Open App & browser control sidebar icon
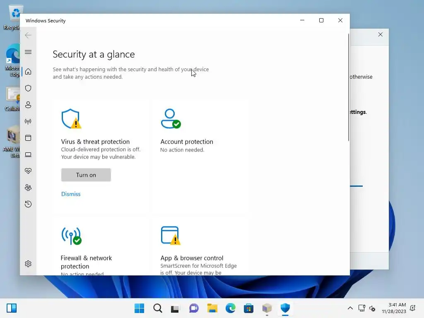 coord(28,138)
